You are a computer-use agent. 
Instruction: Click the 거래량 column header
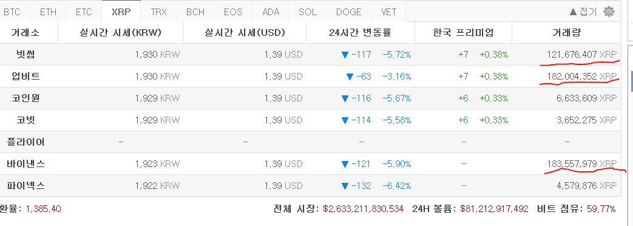(566, 32)
